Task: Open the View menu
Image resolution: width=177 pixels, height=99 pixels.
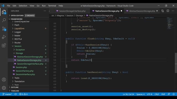Action: tap(32, 6)
